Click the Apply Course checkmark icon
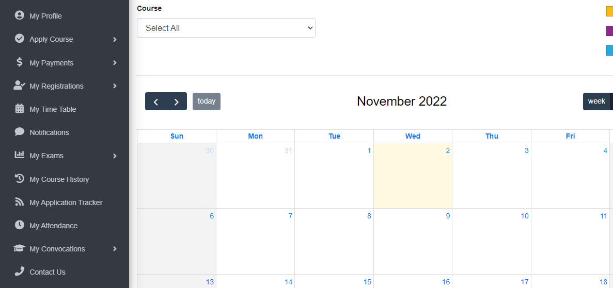This screenshot has height=288, width=613. tap(19, 39)
